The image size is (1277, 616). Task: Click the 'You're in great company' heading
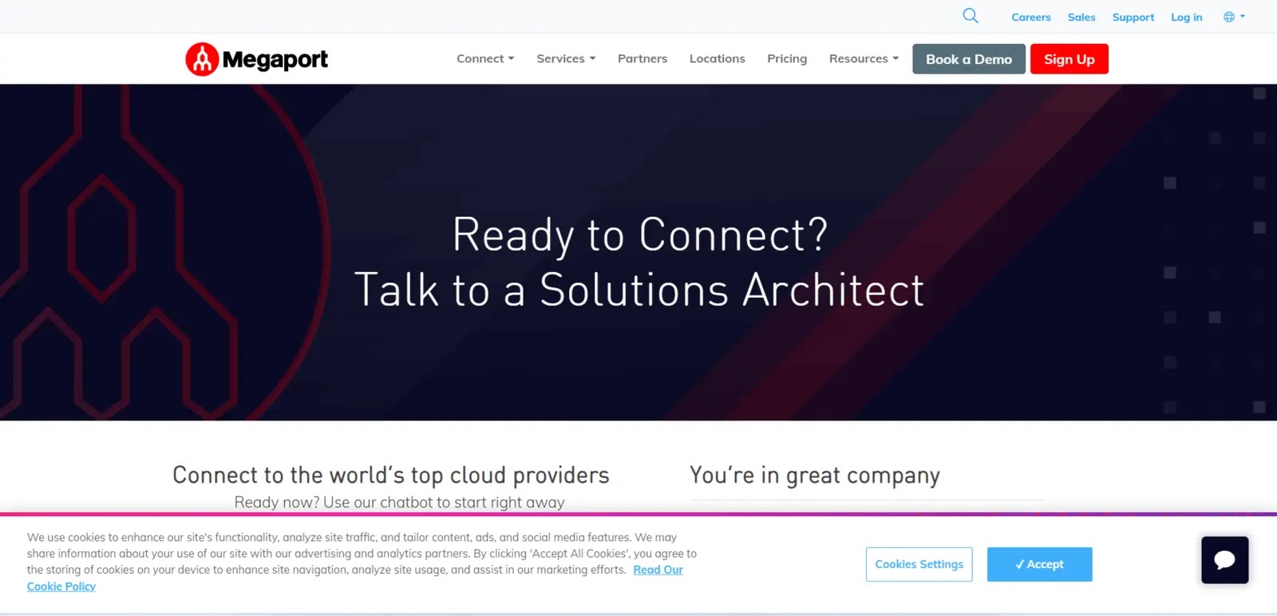[815, 476]
